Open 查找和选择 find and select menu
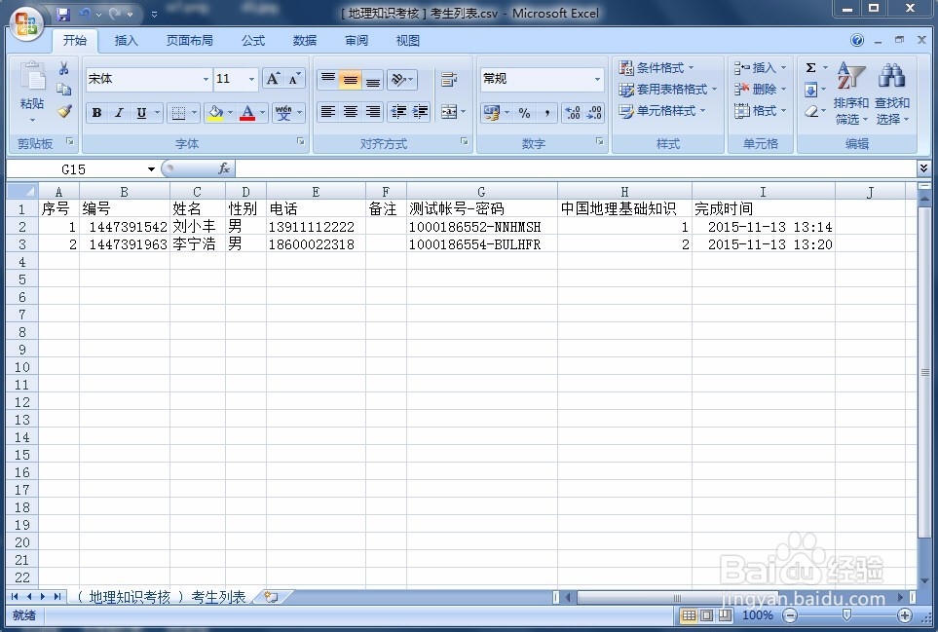 point(892,93)
